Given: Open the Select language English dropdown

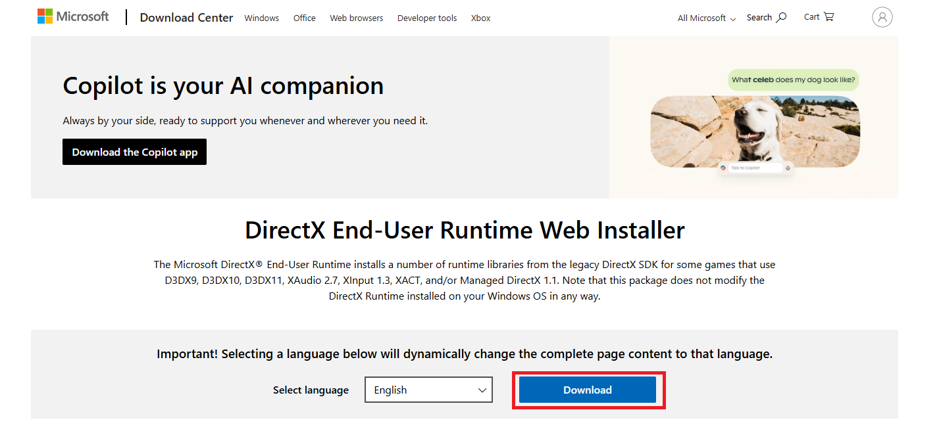Looking at the screenshot, I should pyautogui.click(x=428, y=390).
